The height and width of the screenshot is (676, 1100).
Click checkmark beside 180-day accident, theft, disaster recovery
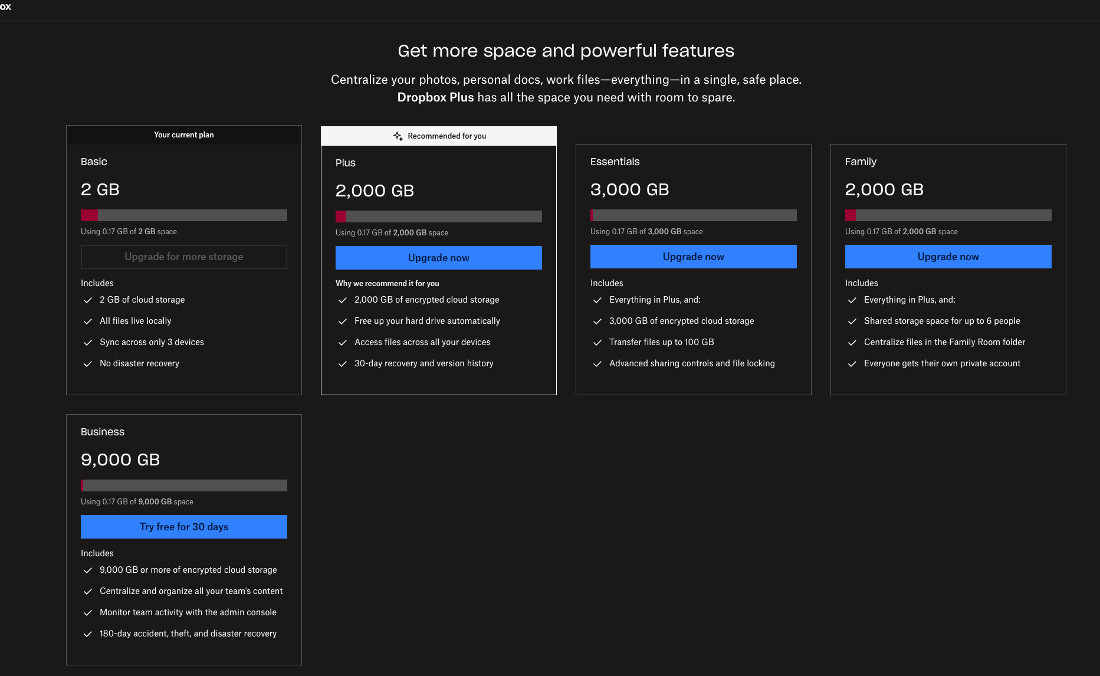(x=88, y=634)
